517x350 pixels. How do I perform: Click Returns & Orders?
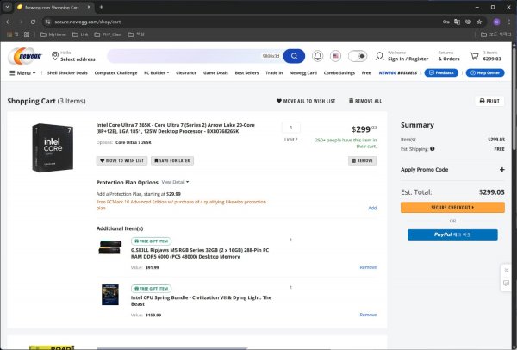tap(448, 56)
